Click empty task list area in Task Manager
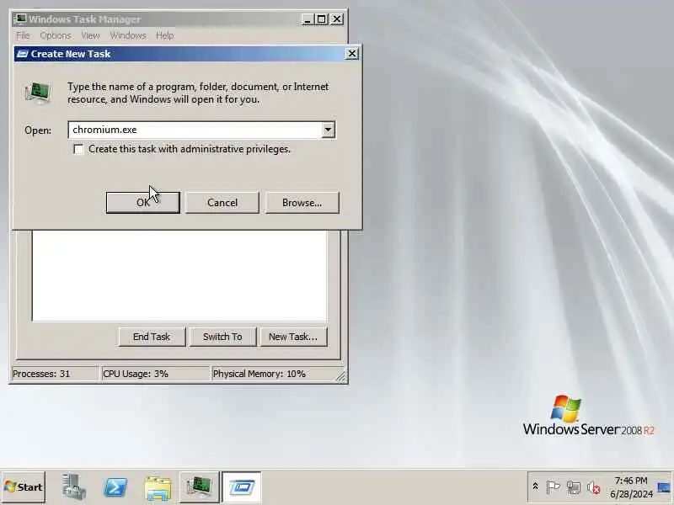The height and width of the screenshot is (505, 674). pos(179,276)
